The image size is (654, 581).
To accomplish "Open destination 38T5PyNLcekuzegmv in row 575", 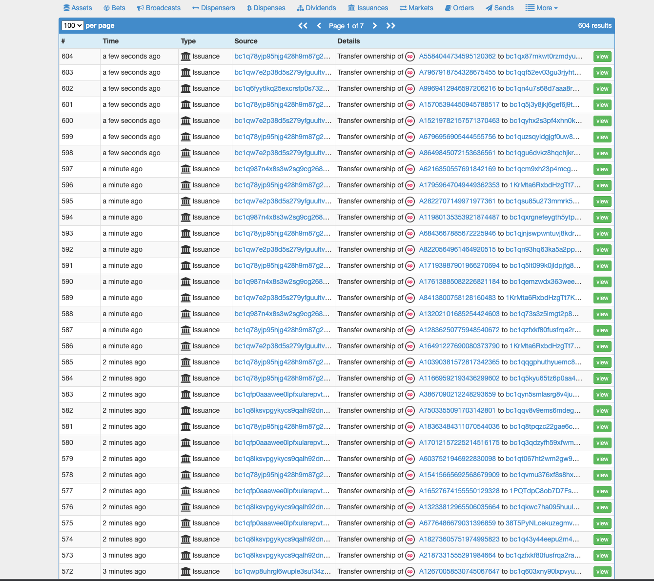I will tap(543, 523).
